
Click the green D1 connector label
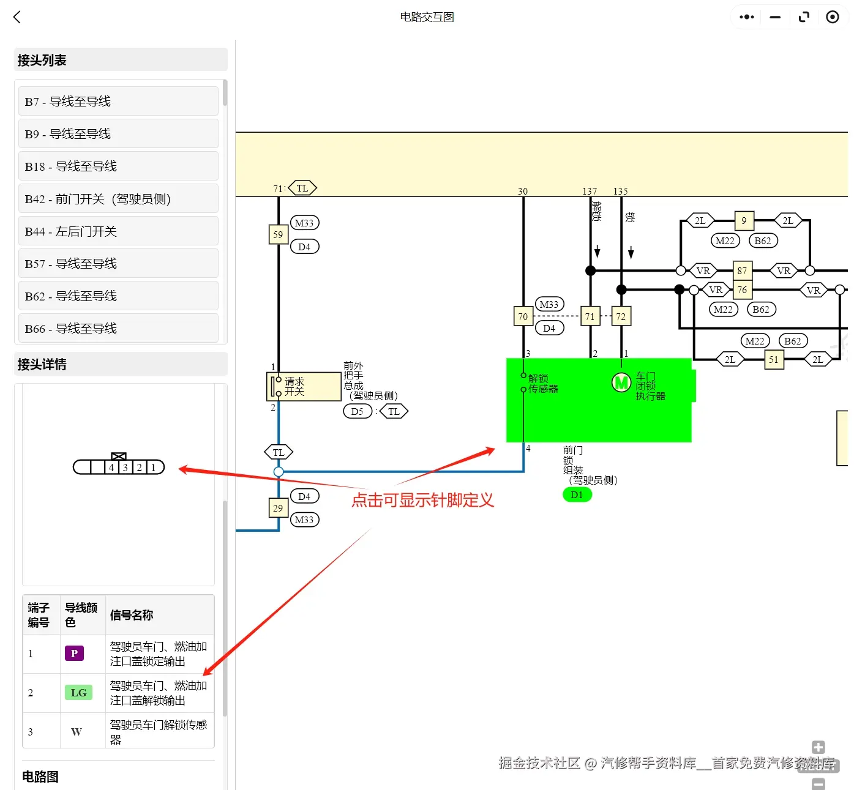(x=577, y=494)
